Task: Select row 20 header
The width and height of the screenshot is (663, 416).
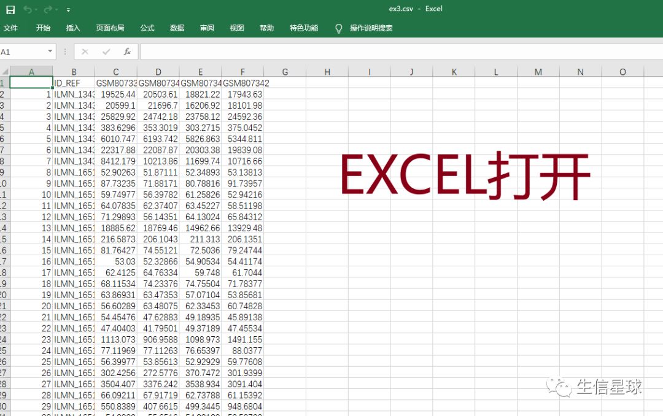Action: click(x=4, y=295)
